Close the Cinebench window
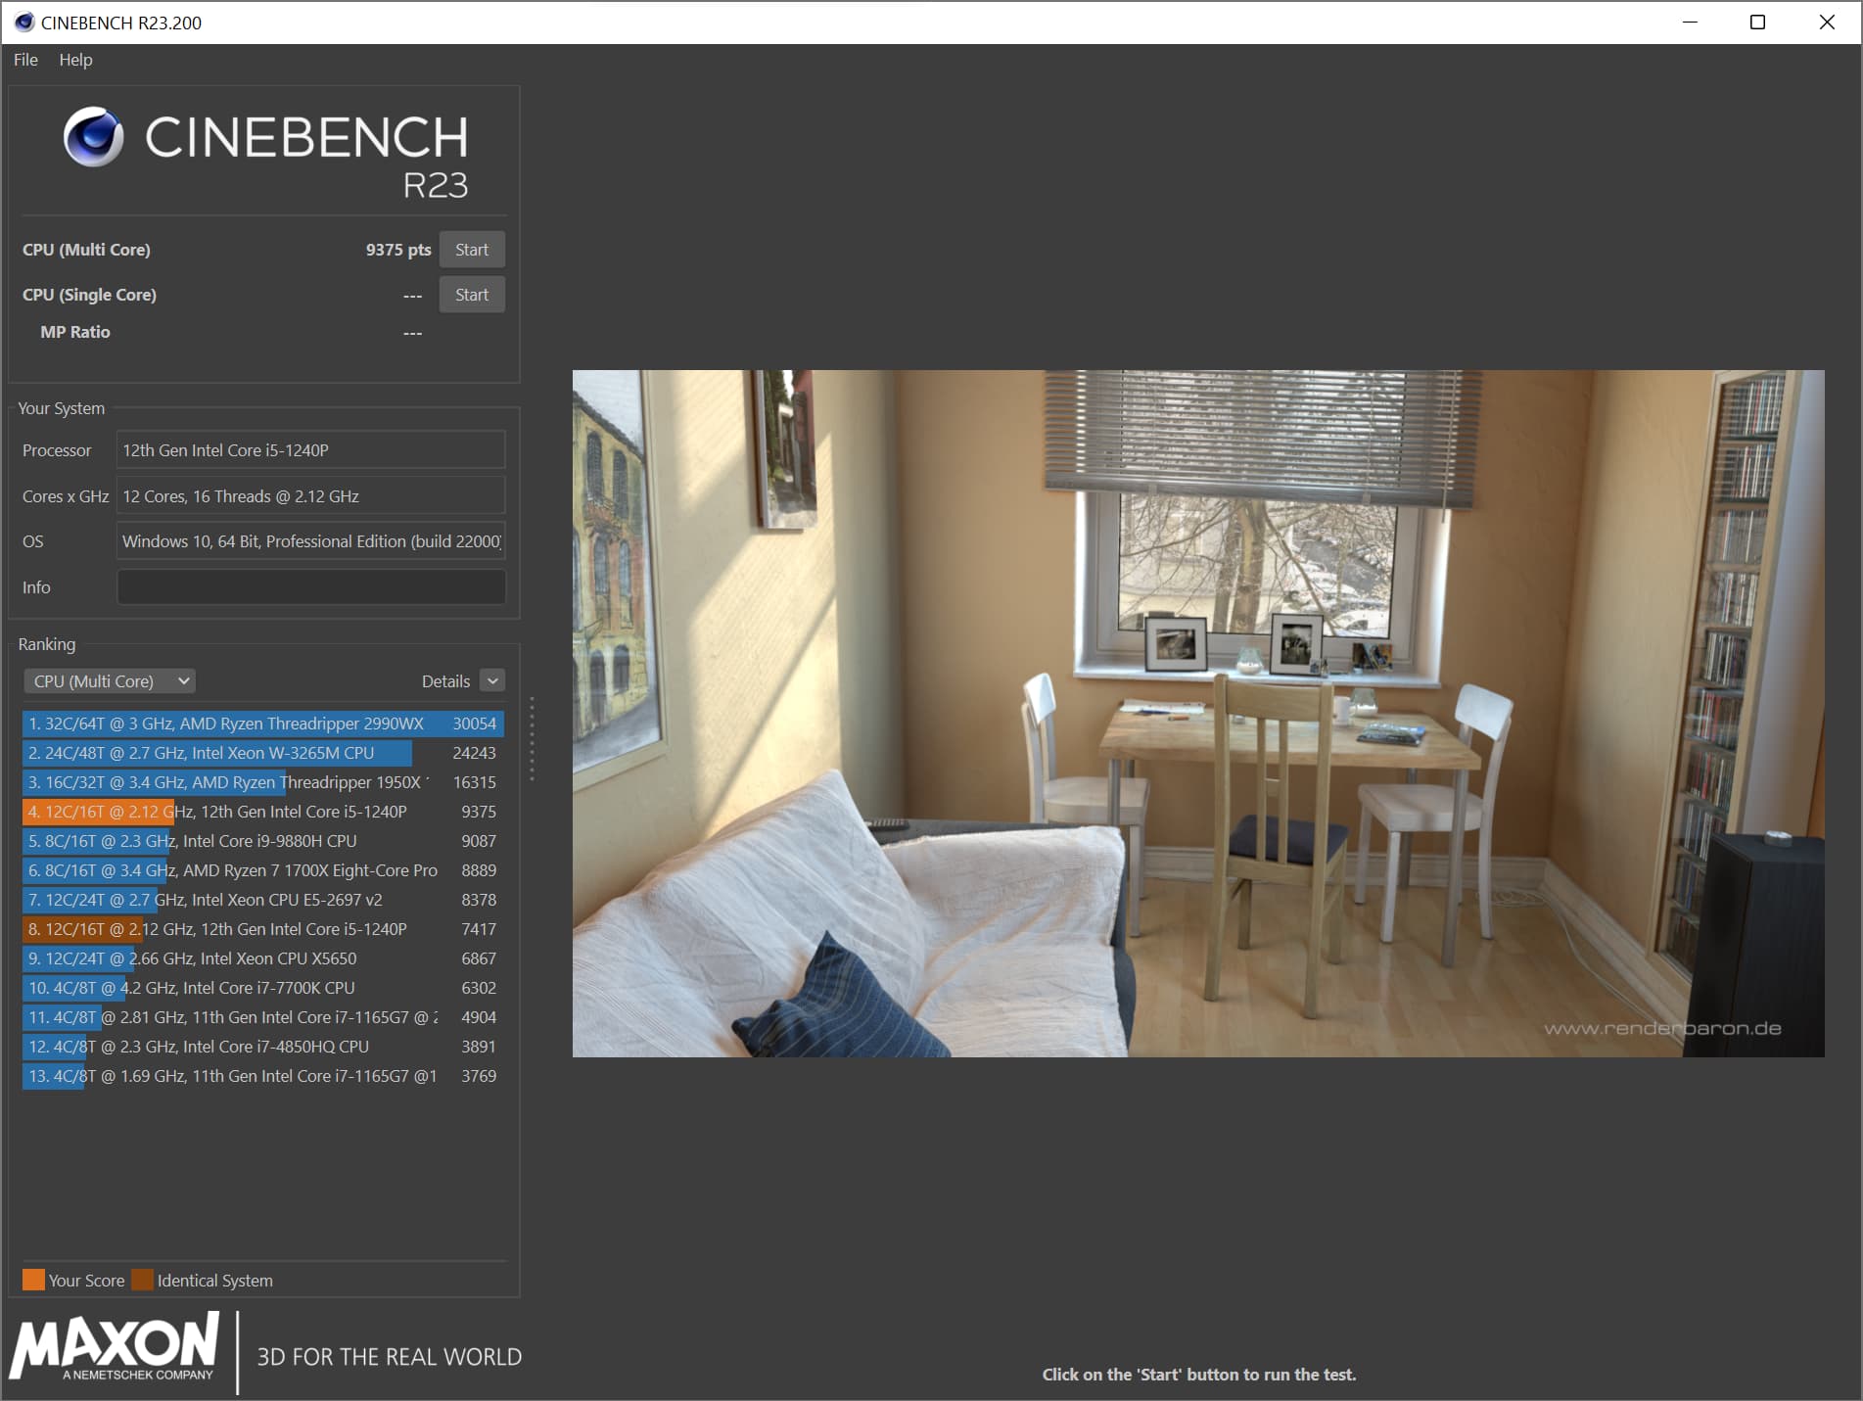Screen dimensions: 1863x1401 (x=1827, y=23)
